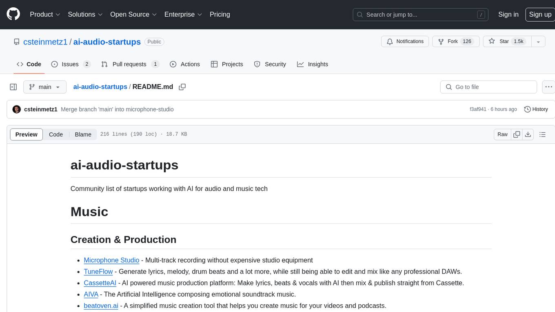Open the document outline list

[542, 134]
